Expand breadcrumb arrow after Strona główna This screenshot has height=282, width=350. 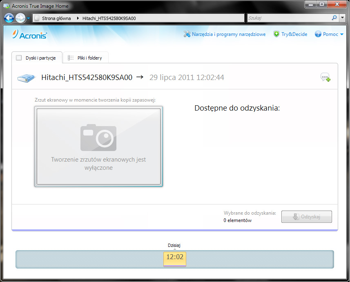pos(78,18)
